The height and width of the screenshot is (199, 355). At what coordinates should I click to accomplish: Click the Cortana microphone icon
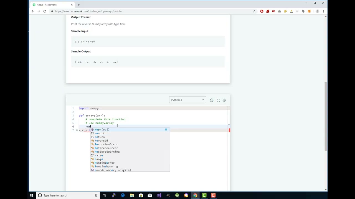[96, 195]
